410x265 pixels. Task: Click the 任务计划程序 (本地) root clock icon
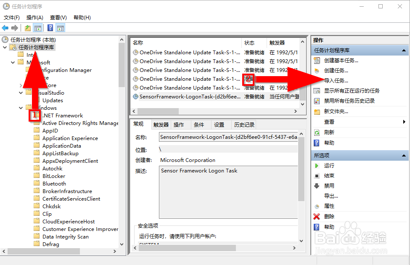[5, 40]
